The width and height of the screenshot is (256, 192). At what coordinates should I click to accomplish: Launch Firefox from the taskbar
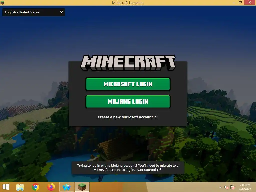(51, 187)
